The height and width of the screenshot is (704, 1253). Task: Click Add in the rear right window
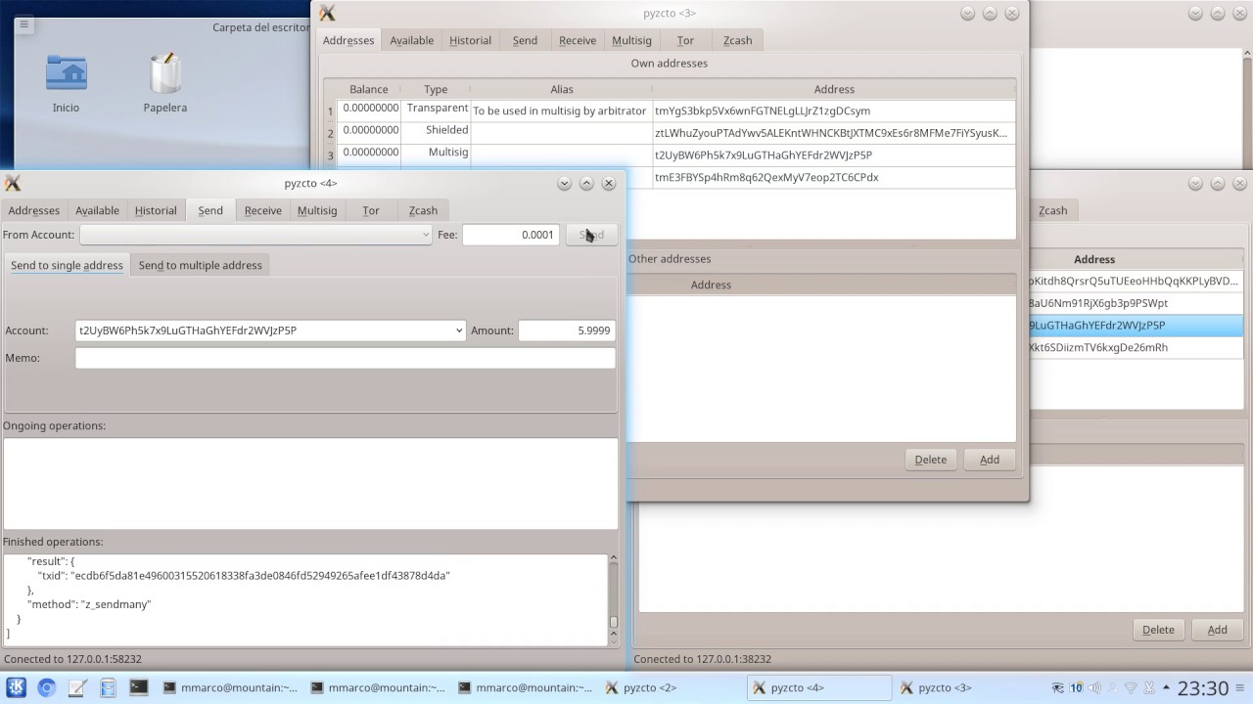click(x=1217, y=630)
